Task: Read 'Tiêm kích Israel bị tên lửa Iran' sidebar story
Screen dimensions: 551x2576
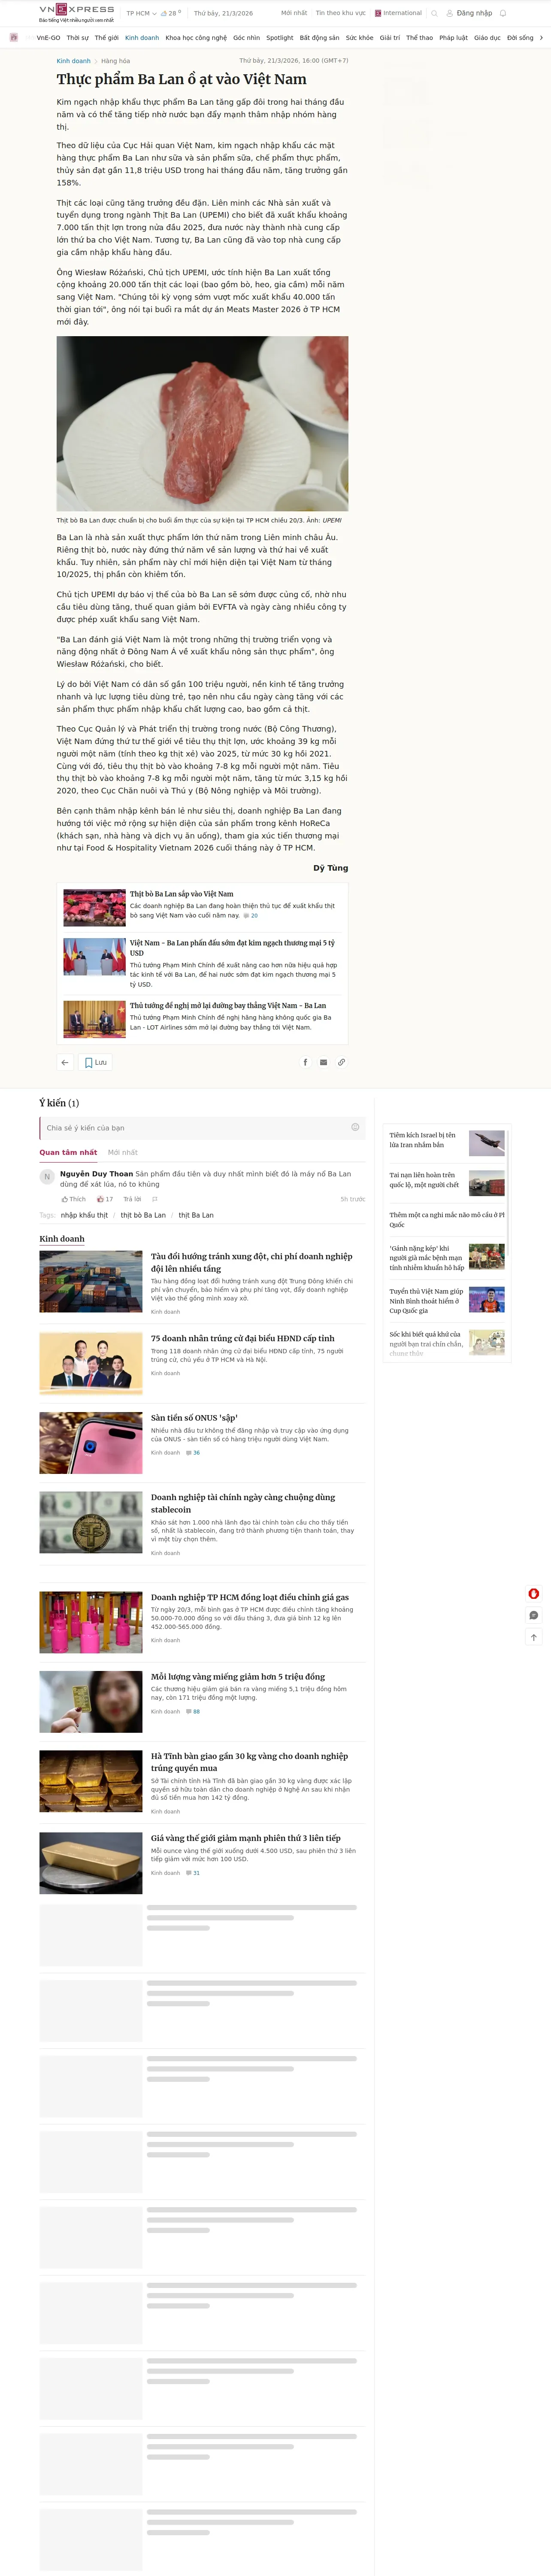Action: tap(423, 1140)
